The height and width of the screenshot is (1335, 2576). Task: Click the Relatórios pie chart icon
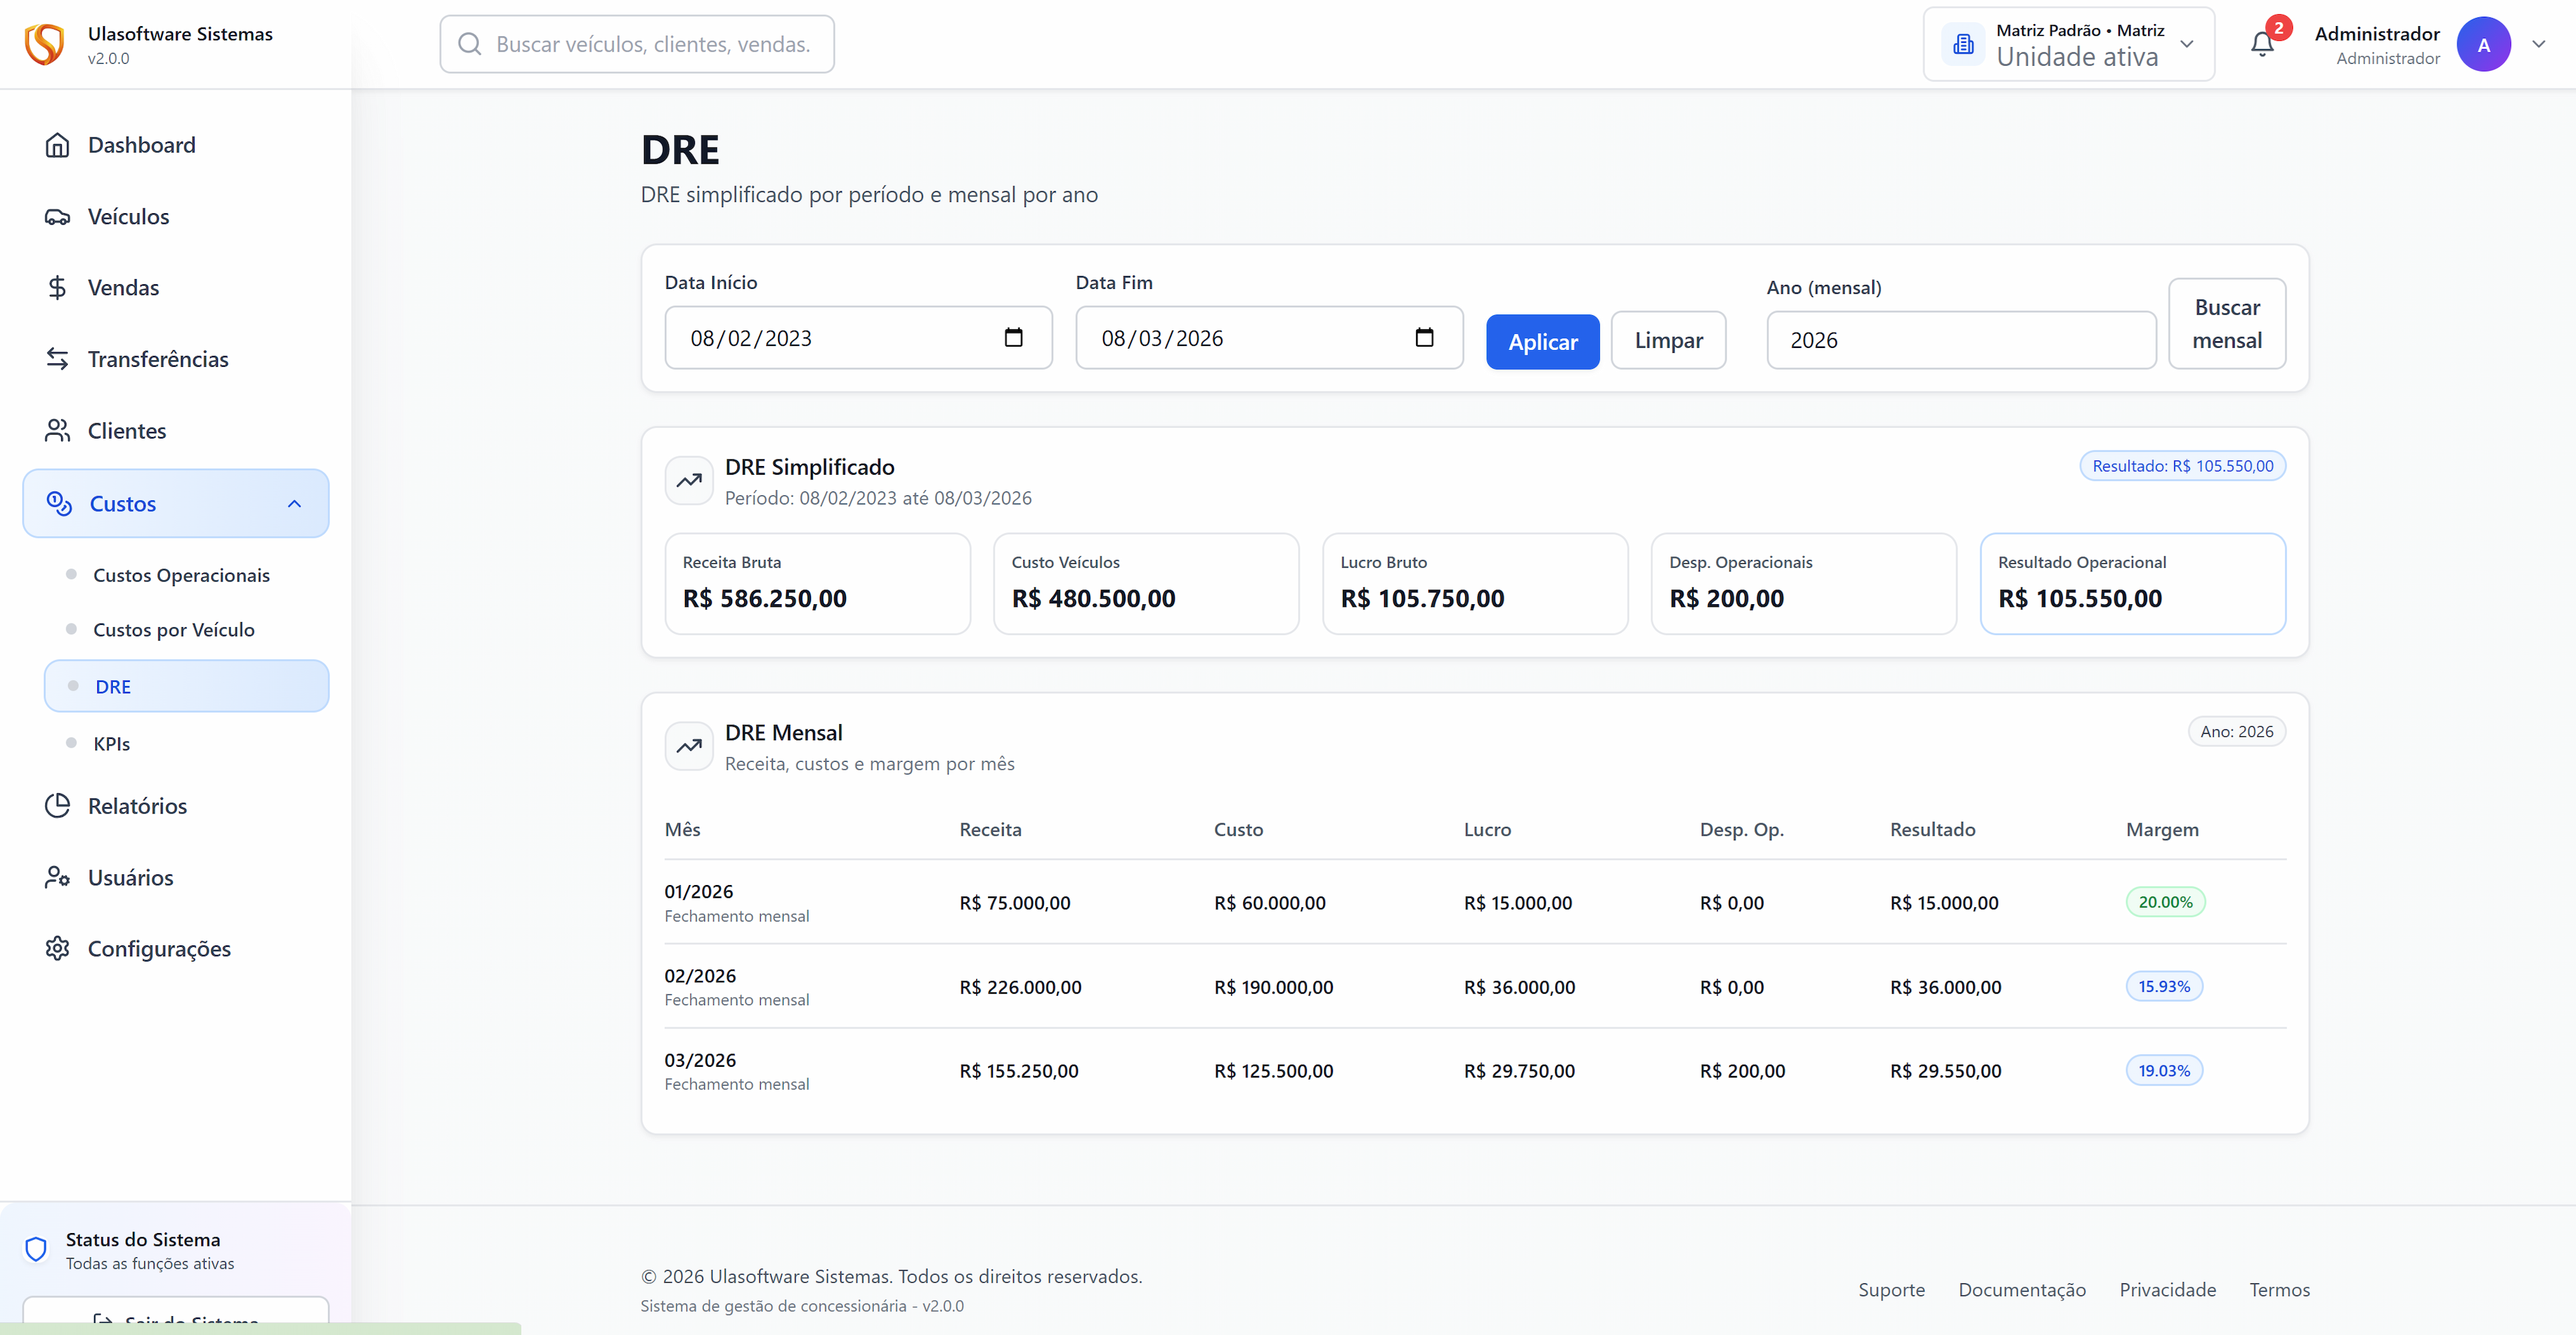pos(57,805)
